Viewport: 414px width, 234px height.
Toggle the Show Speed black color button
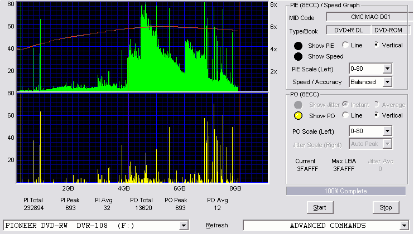pos(298,56)
